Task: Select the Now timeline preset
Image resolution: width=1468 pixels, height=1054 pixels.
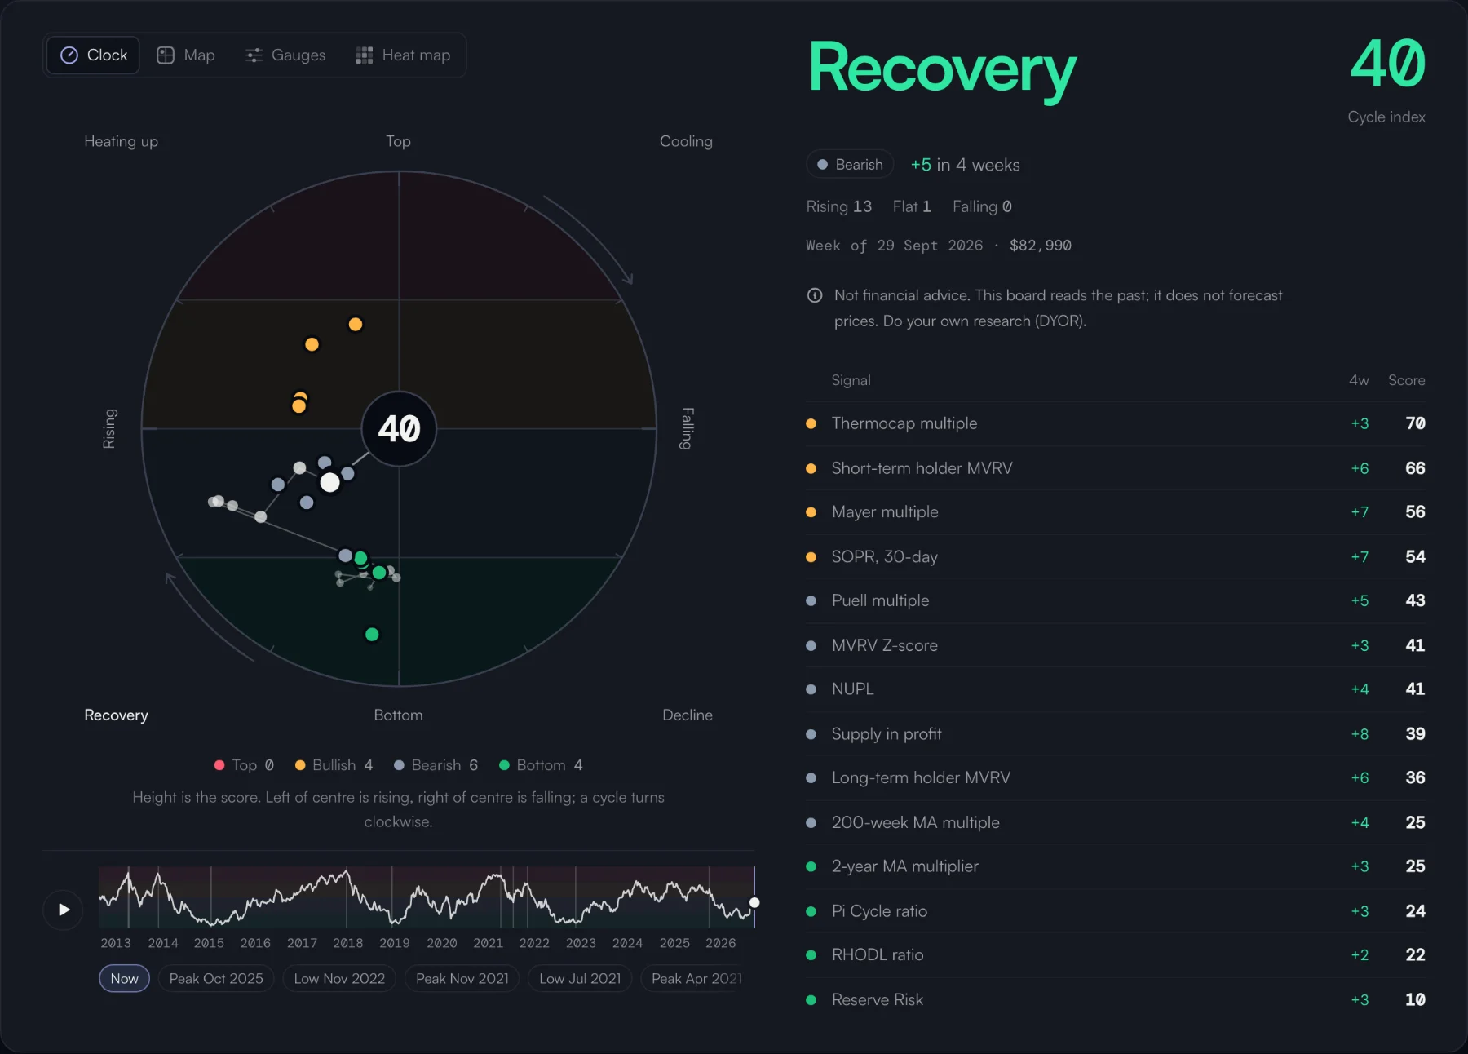Action: (x=124, y=978)
